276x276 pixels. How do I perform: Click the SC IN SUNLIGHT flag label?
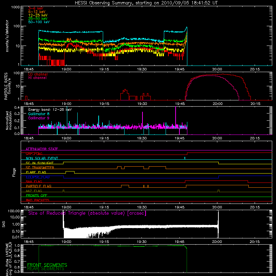pyautogui.click(x=40, y=163)
